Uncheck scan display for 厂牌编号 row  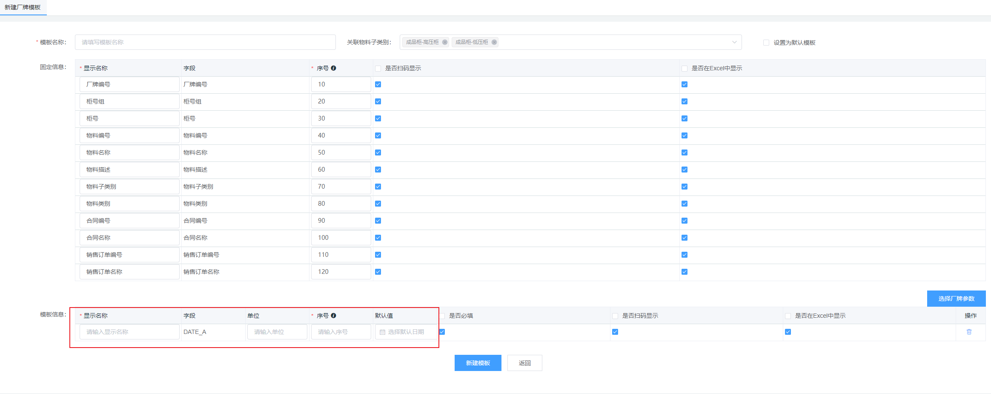[x=378, y=84]
